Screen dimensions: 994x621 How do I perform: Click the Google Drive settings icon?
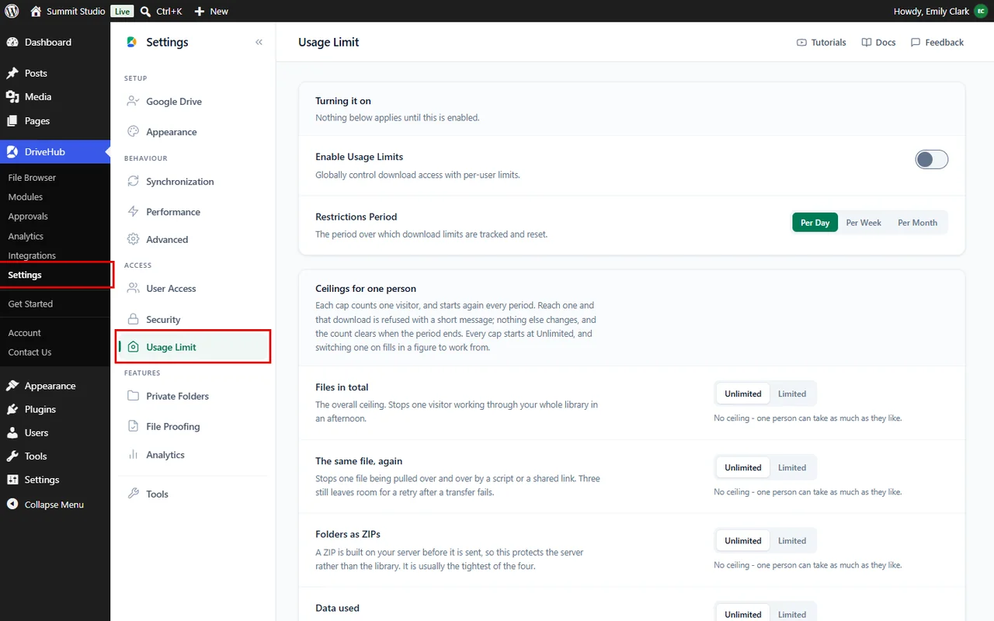(133, 101)
